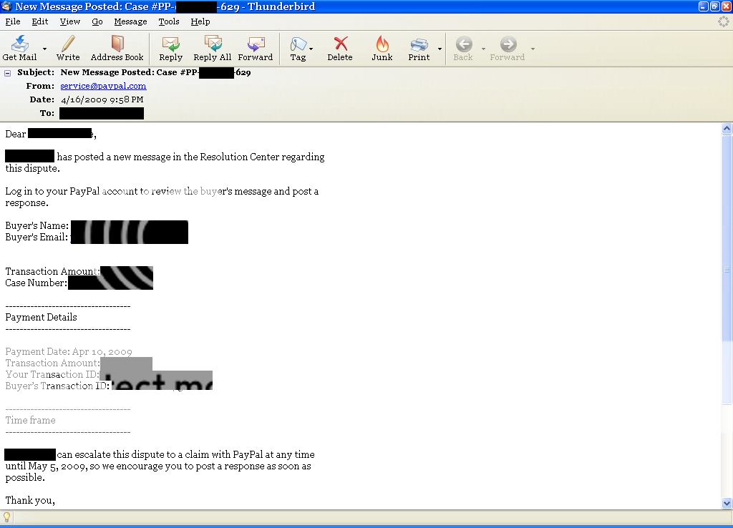Open the Message menu
The image size is (733, 528).
click(x=130, y=21)
